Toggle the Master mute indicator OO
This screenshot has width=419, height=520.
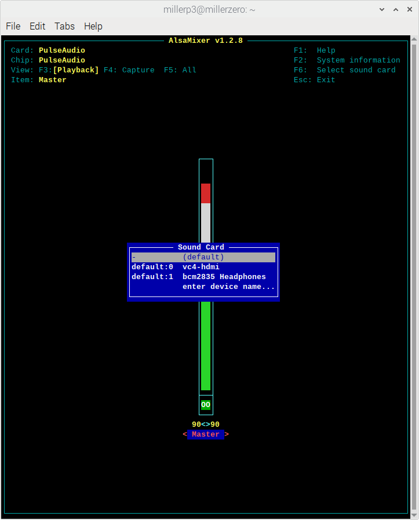click(x=206, y=405)
